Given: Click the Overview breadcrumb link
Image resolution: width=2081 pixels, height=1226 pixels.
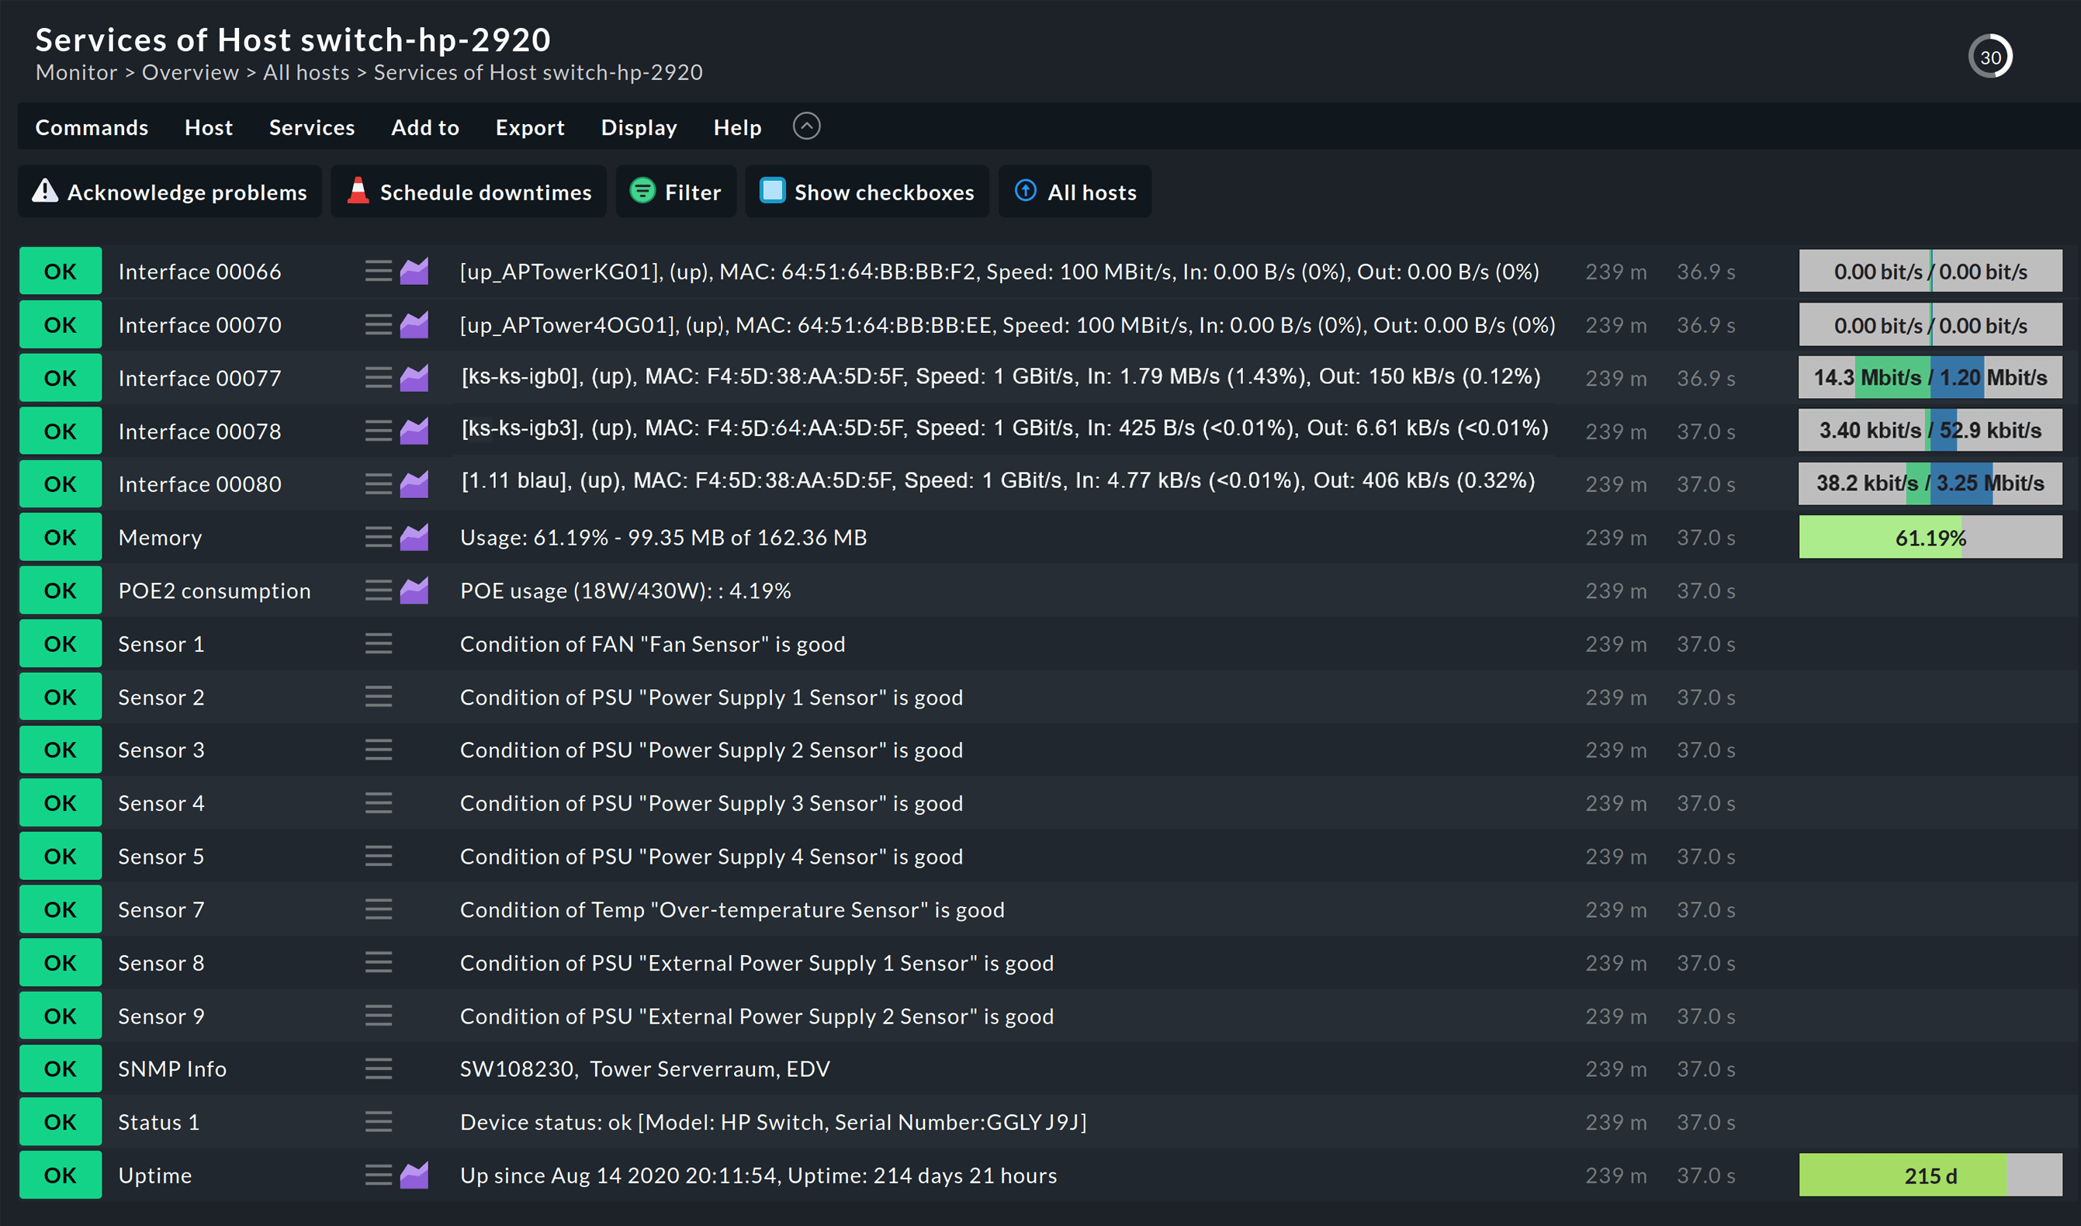Looking at the screenshot, I should pos(190,73).
